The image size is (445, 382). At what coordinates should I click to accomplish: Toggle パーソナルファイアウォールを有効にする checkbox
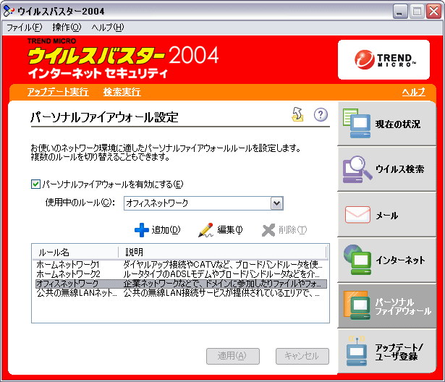pyautogui.click(x=35, y=184)
